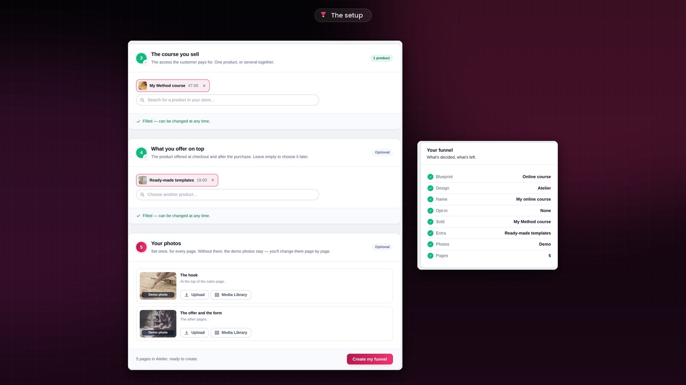
Task: Click the Blueprint check icon in Your funnel
Action: (430, 177)
